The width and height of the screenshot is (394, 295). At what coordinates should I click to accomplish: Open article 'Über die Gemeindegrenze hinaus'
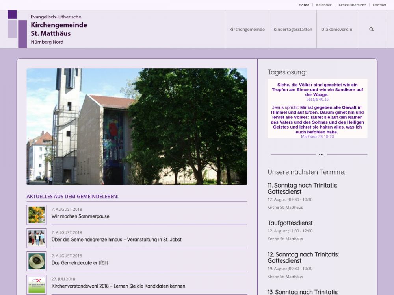click(x=116, y=240)
